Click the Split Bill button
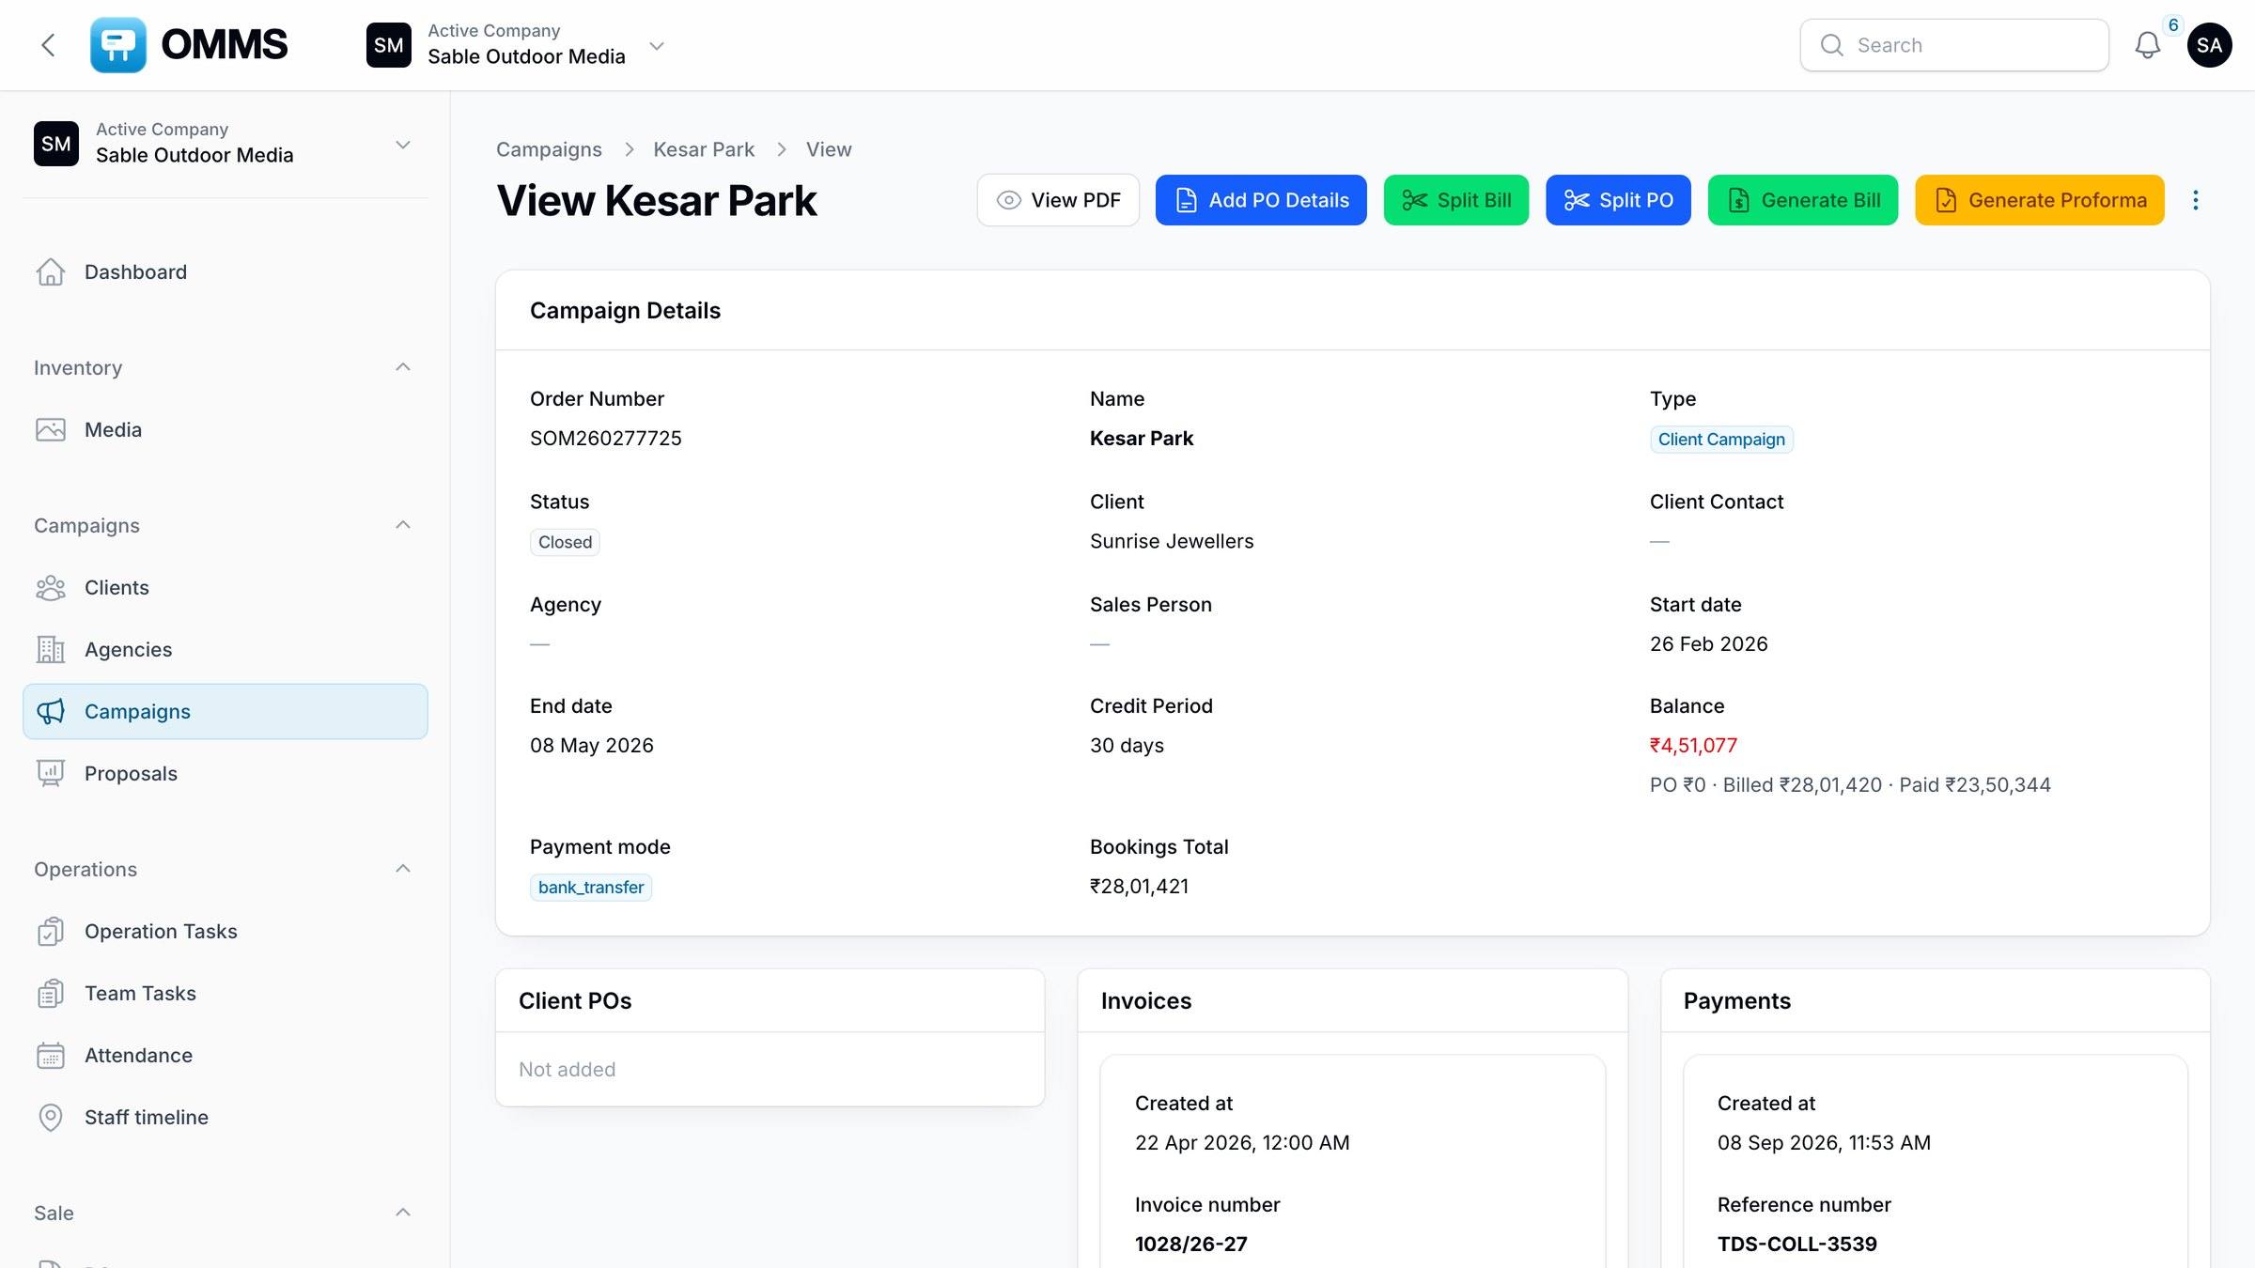Screen dimensions: 2255x1268 tap(1456, 200)
